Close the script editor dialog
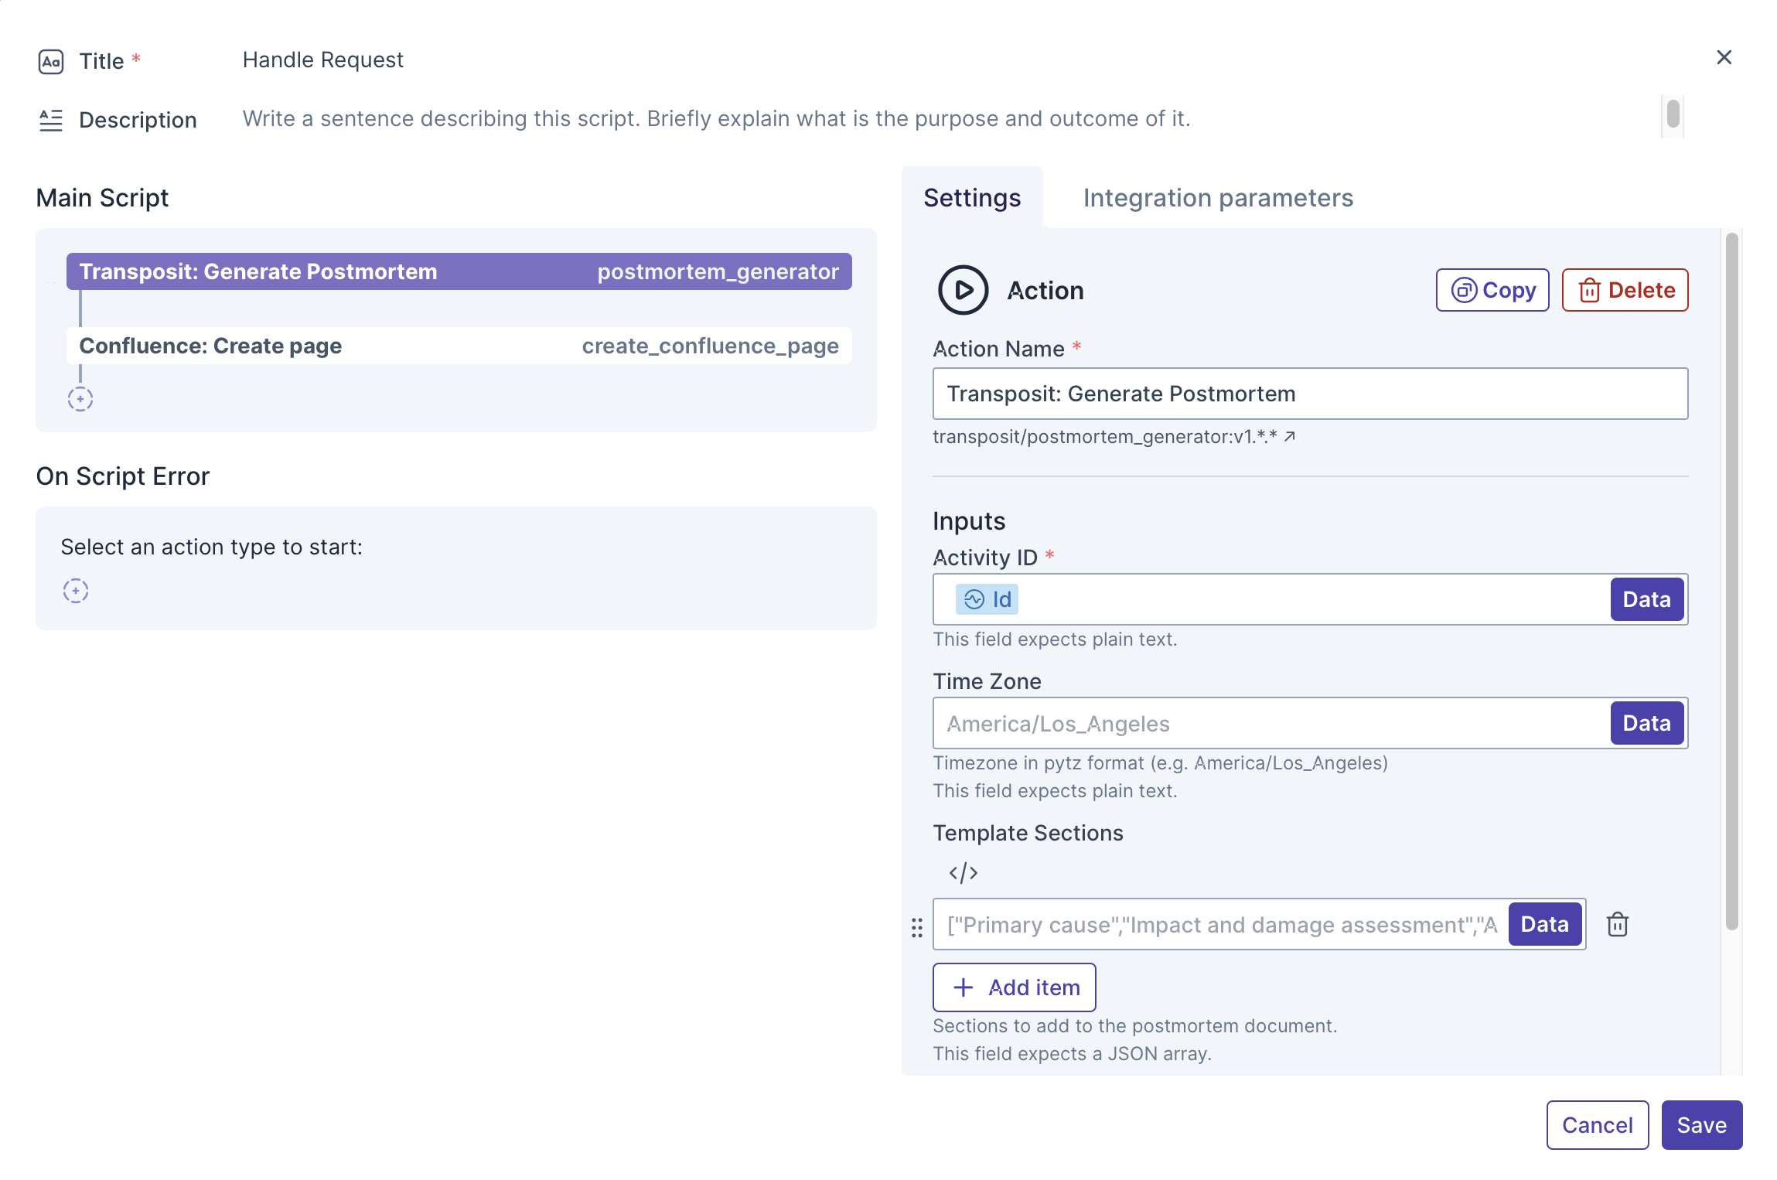 (x=1724, y=57)
